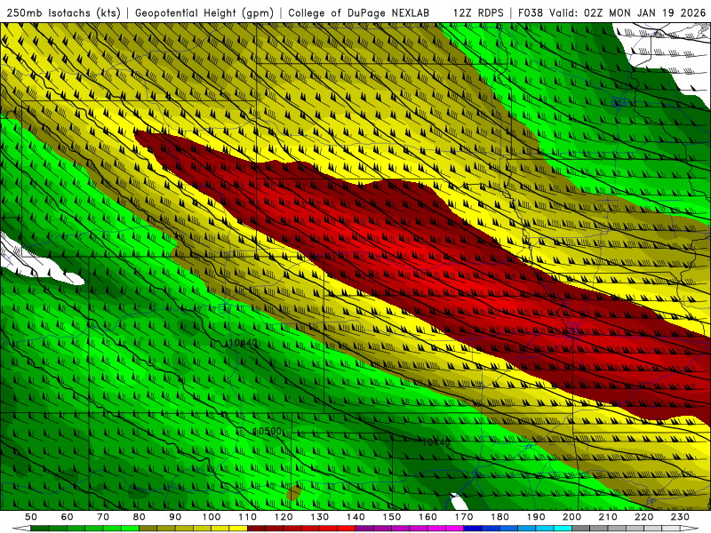Click the color bar's left arrow end

21,529
